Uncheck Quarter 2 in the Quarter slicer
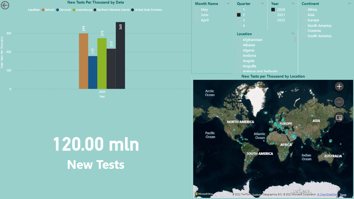Image resolution: width=354 pixels, height=199 pixels. click(x=239, y=15)
